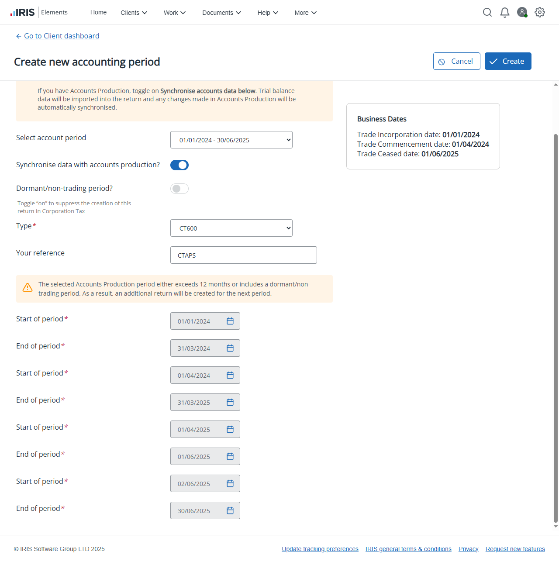Click the Create button
Image resolution: width=559 pixels, height=562 pixels.
(508, 61)
